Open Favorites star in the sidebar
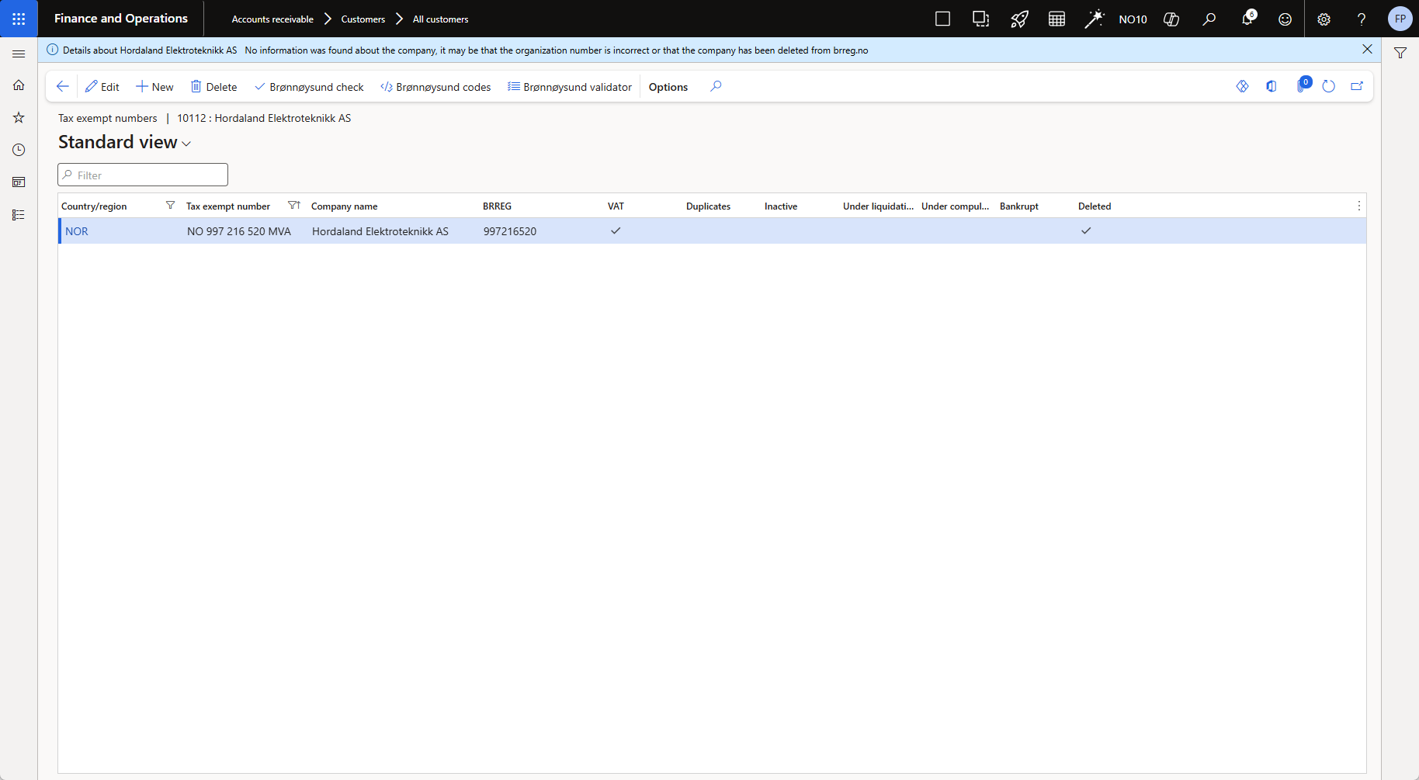The image size is (1419, 780). (x=19, y=118)
